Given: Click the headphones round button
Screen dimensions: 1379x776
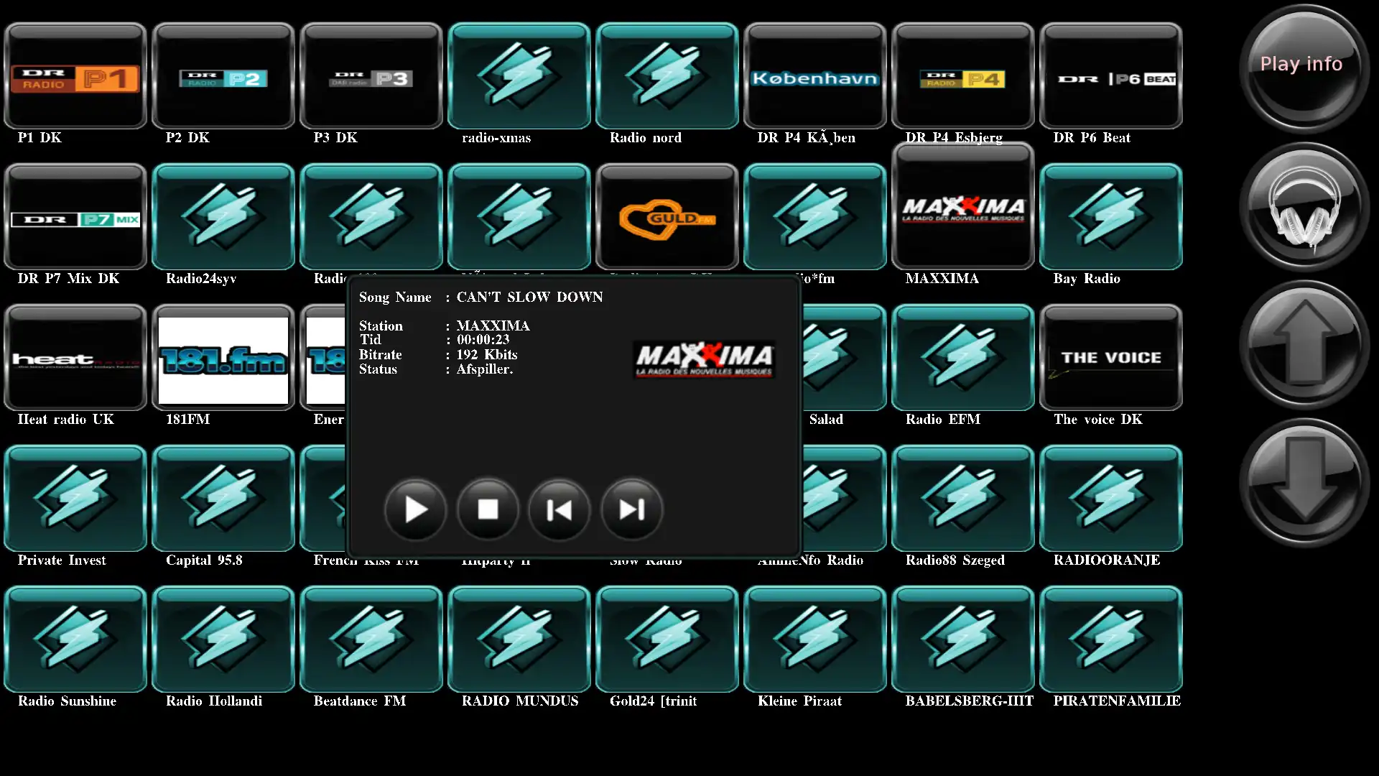Looking at the screenshot, I should (1304, 207).
